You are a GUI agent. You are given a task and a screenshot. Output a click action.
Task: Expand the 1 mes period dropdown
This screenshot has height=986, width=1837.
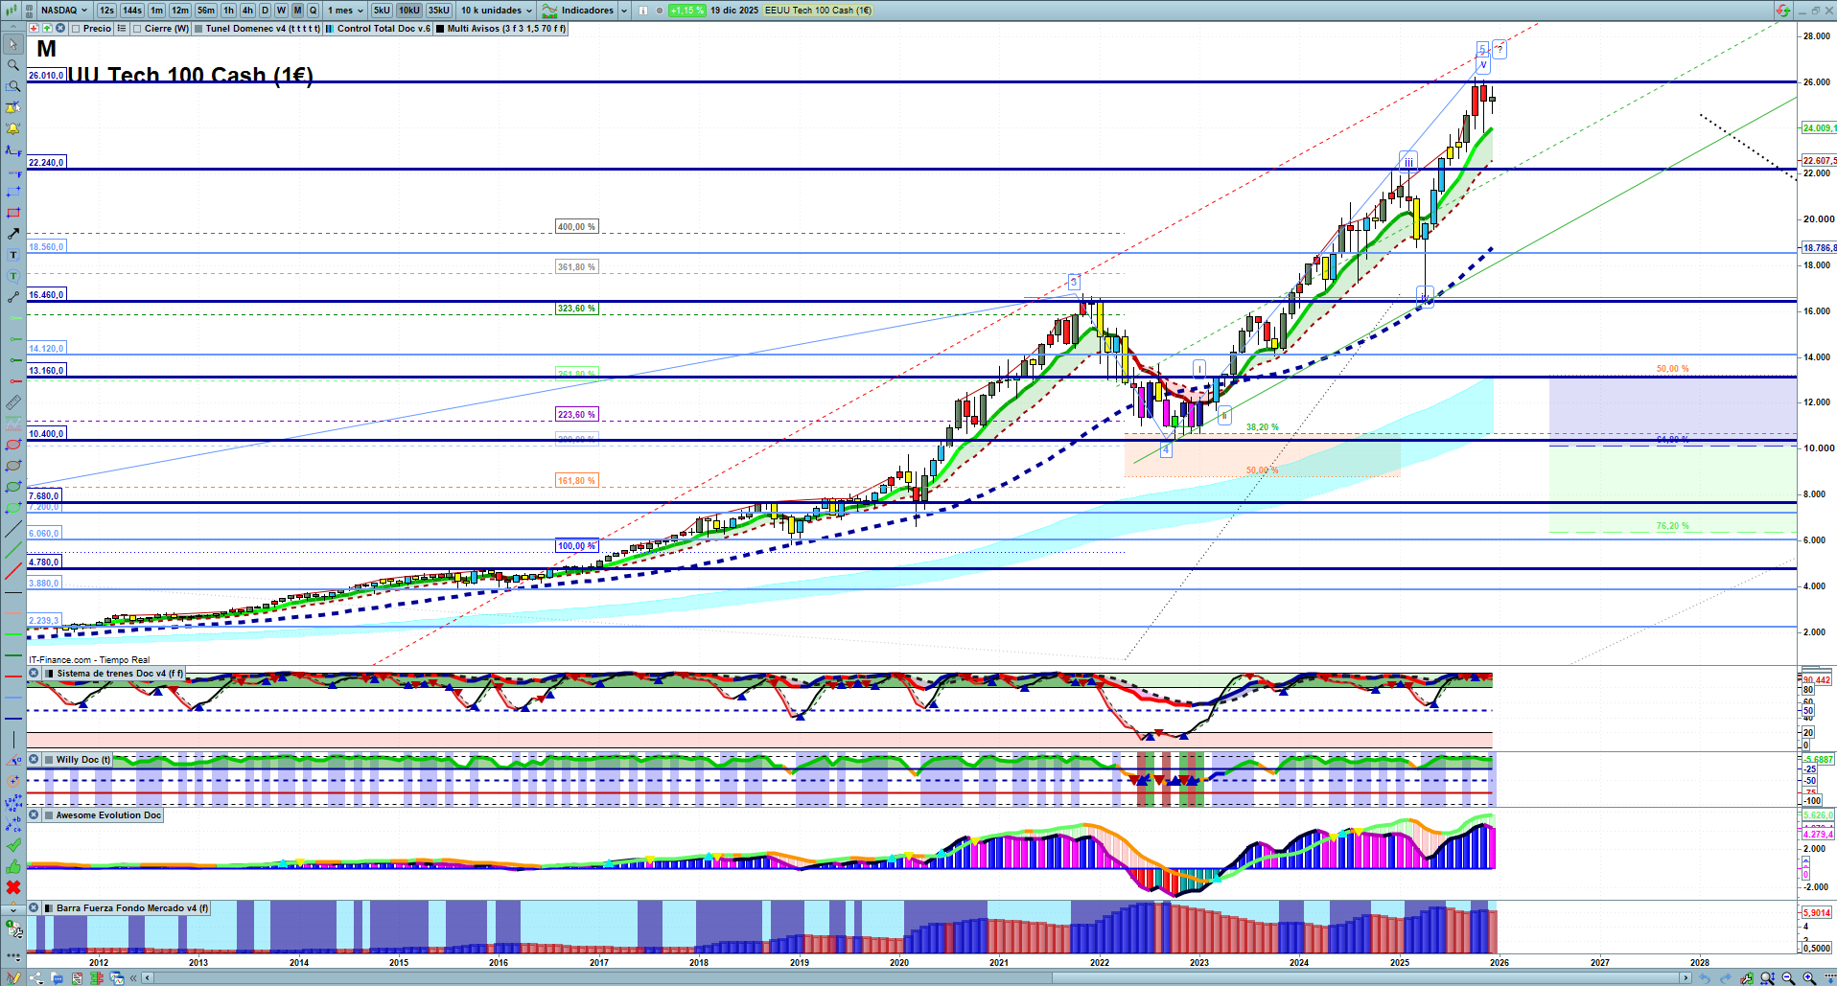point(345,11)
